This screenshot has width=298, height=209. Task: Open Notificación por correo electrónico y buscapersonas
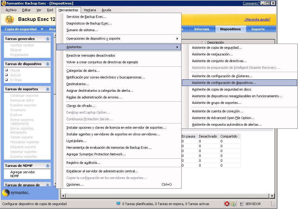point(119,77)
